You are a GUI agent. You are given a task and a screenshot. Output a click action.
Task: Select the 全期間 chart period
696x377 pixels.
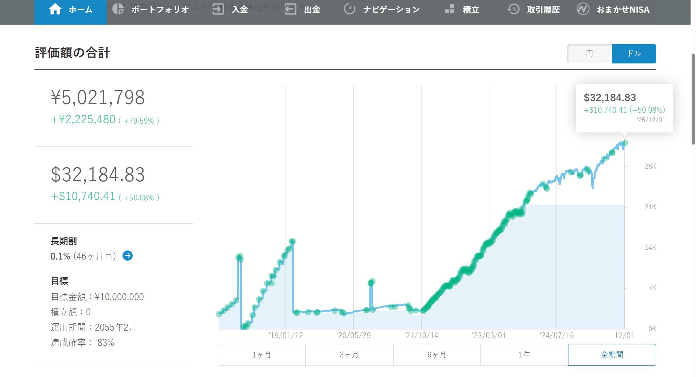coord(612,355)
